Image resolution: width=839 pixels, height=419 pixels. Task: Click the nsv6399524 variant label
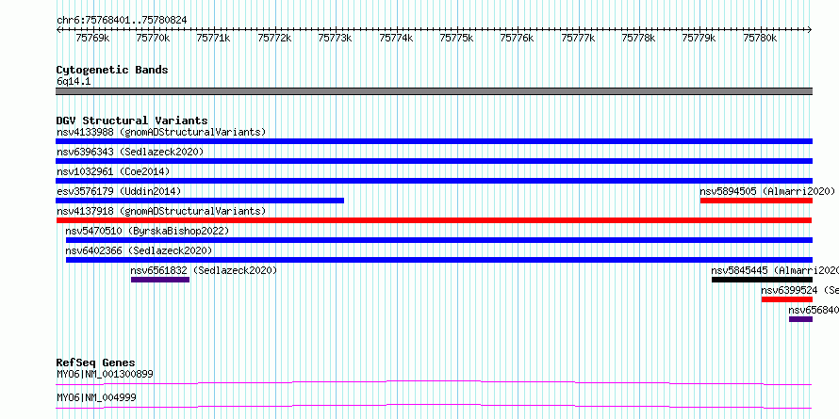pos(800,290)
